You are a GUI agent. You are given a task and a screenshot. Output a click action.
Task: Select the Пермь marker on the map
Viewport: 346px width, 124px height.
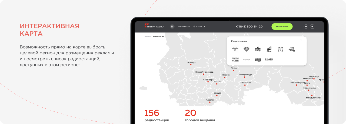click(x=234, y=70)
